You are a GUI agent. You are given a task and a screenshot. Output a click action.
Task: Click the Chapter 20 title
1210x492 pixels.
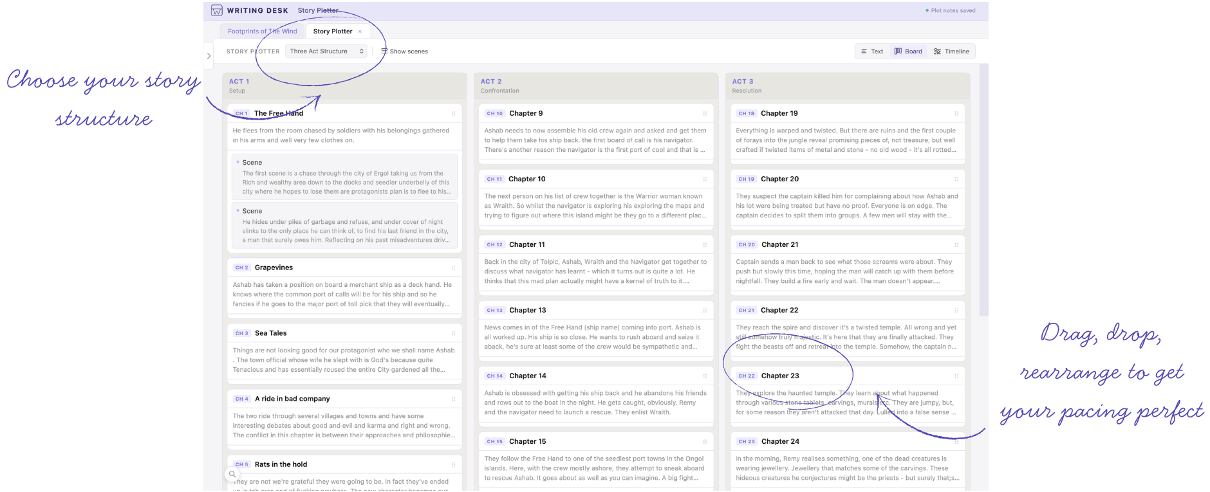point(780,179)
